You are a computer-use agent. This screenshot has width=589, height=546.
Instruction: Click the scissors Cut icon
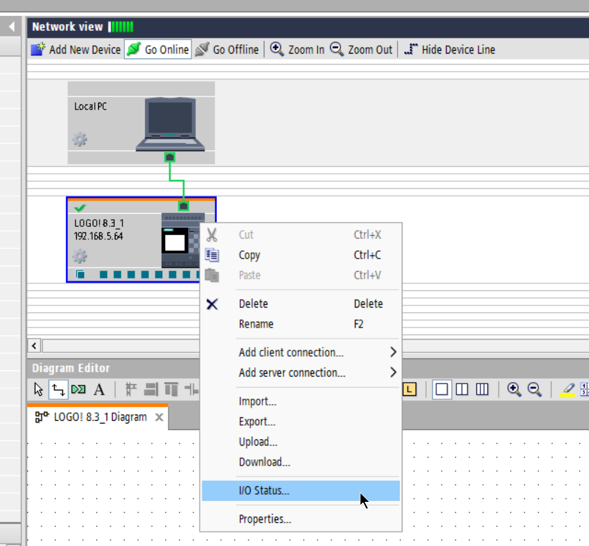[212, 235]
